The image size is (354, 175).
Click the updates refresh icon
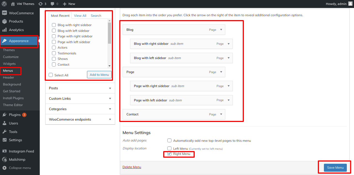[x=41, y=4]
